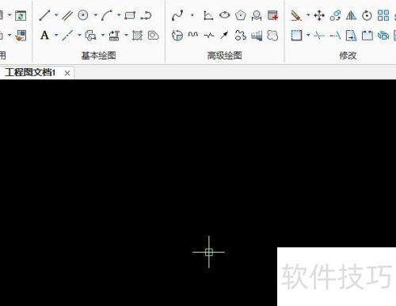Open the Text tool dropdown arrow
This screenshot has height=306, width=396.
point(56,35)
